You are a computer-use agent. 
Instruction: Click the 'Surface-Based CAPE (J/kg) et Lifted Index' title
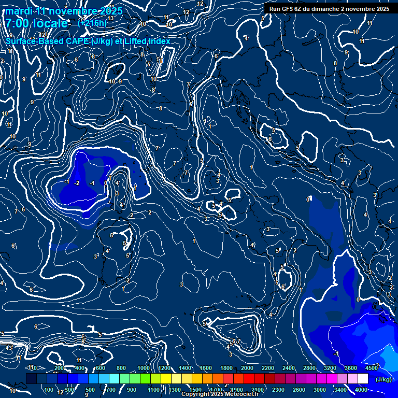88,41
